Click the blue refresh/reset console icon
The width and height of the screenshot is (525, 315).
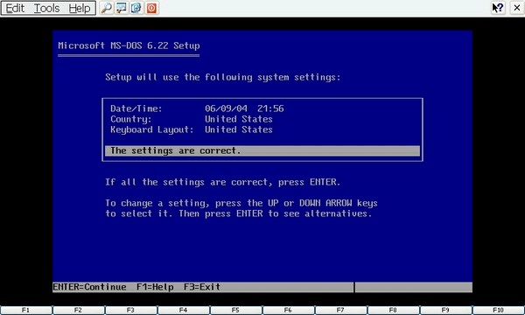(x=136, y=8)
